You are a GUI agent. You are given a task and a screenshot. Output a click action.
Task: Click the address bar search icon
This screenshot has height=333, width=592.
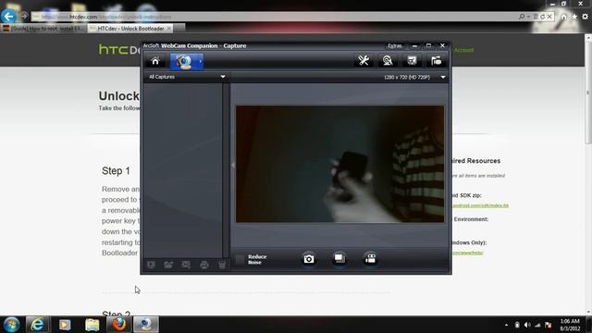pyautogui.click(x=522, y=17)
